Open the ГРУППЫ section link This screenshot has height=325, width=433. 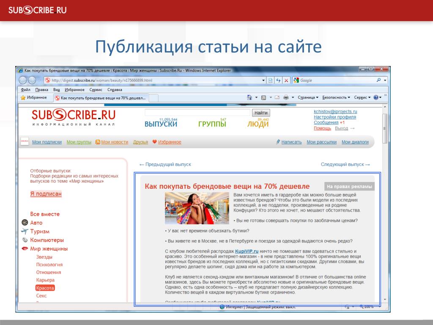(212, 124)
